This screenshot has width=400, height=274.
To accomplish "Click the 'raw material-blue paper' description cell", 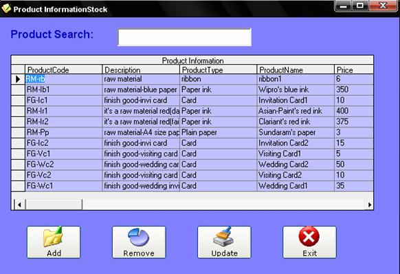I will [141, 89].
